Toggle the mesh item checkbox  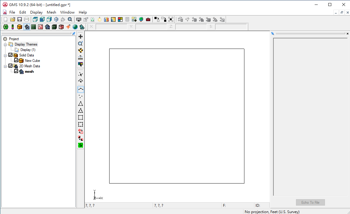tap(16, 71)
